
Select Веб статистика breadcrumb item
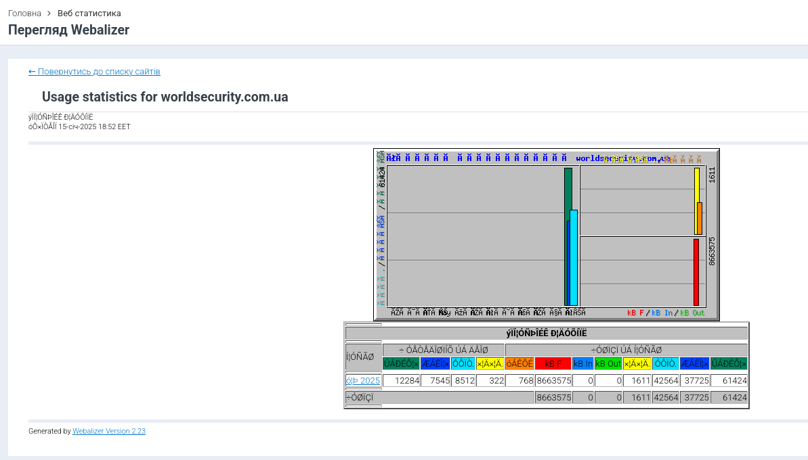[x=89, y=14]
